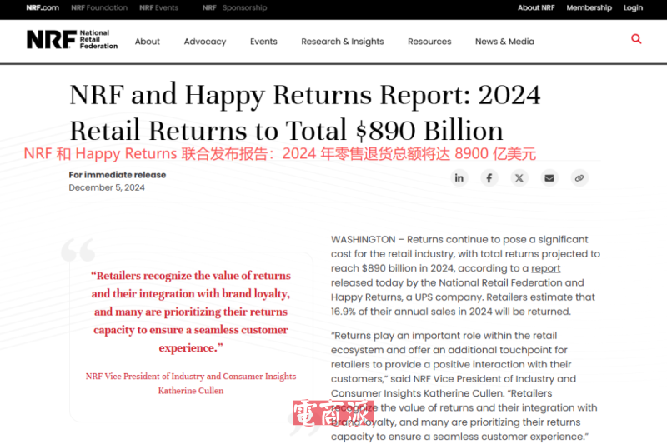
Task: Share article via email envelope icon
Action: [x=549, y=177]
